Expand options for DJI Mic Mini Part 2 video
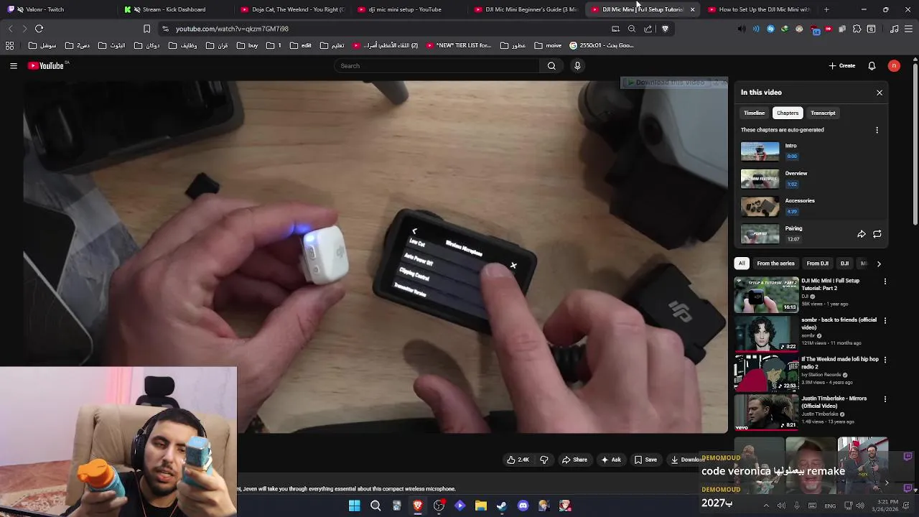The image size is (919, 517). pyautogui.click(x=885, y=281)
